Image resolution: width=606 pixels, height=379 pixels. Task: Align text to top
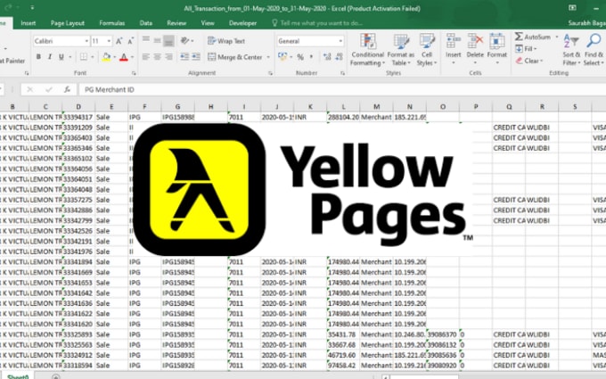pyautogui.click(x=145, y=40)
